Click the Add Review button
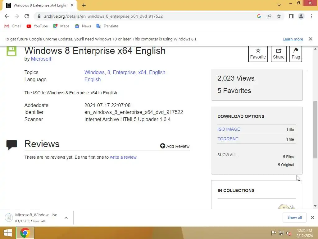This screenshot has width=318, height=239. click(175, 146)
